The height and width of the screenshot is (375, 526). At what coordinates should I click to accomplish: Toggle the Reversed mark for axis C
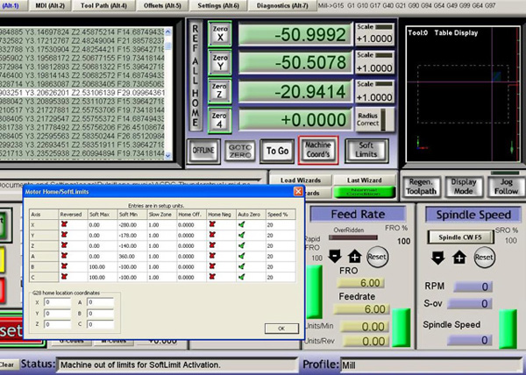pyautogui.click(x=64, y=277)
